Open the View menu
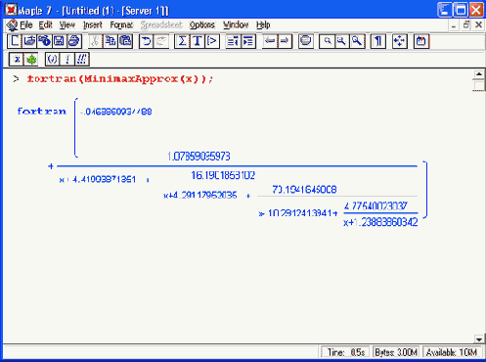This screenshot has width=486, height=362. (67, 24)
